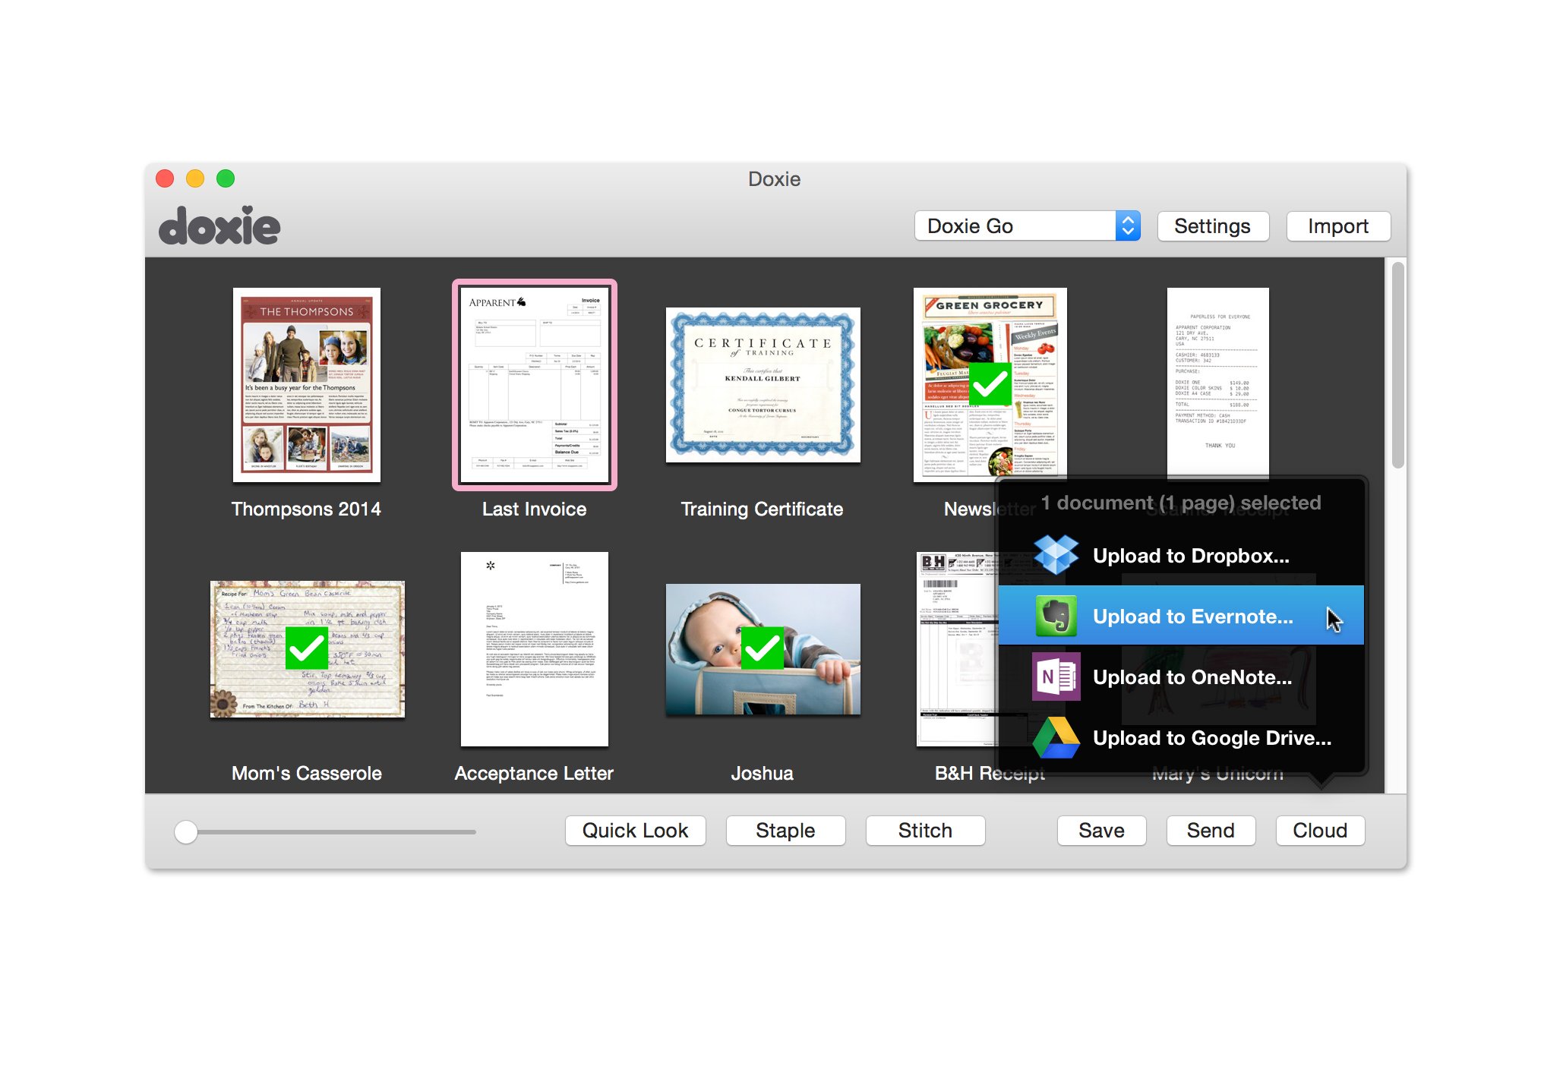Select Upload to OneNote menu entry
1563x1066 pixels.
pyautogui.click(x=1192, y=677)
